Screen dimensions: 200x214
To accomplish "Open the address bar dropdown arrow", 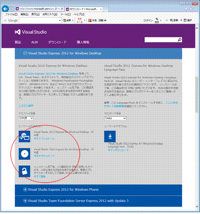I will [59, 9].
